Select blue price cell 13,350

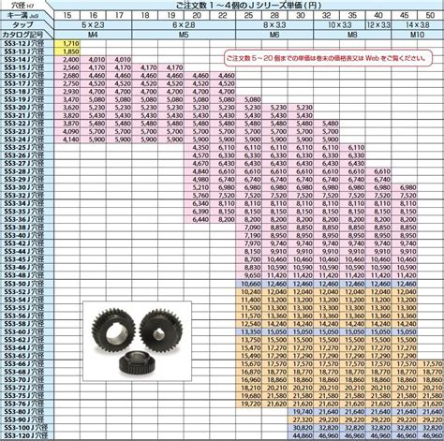point(248,331)
